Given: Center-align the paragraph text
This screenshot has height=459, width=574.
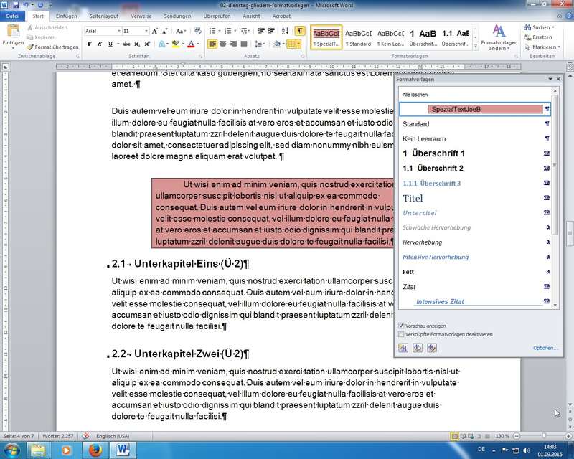Looking at the screenshot, I should coord(224,44).
